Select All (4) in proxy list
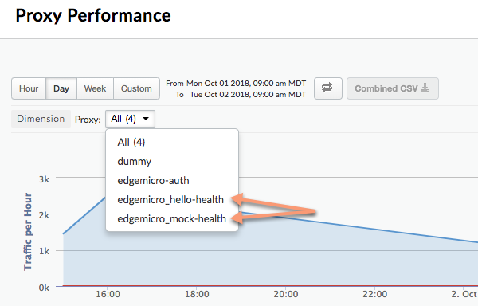 (x=131, y=142)
